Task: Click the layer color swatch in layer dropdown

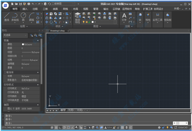Action: (93, 22)
